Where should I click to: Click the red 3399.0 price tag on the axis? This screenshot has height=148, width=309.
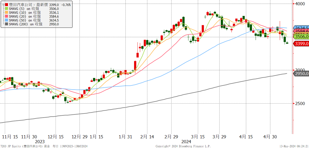(x=301, y=44)
